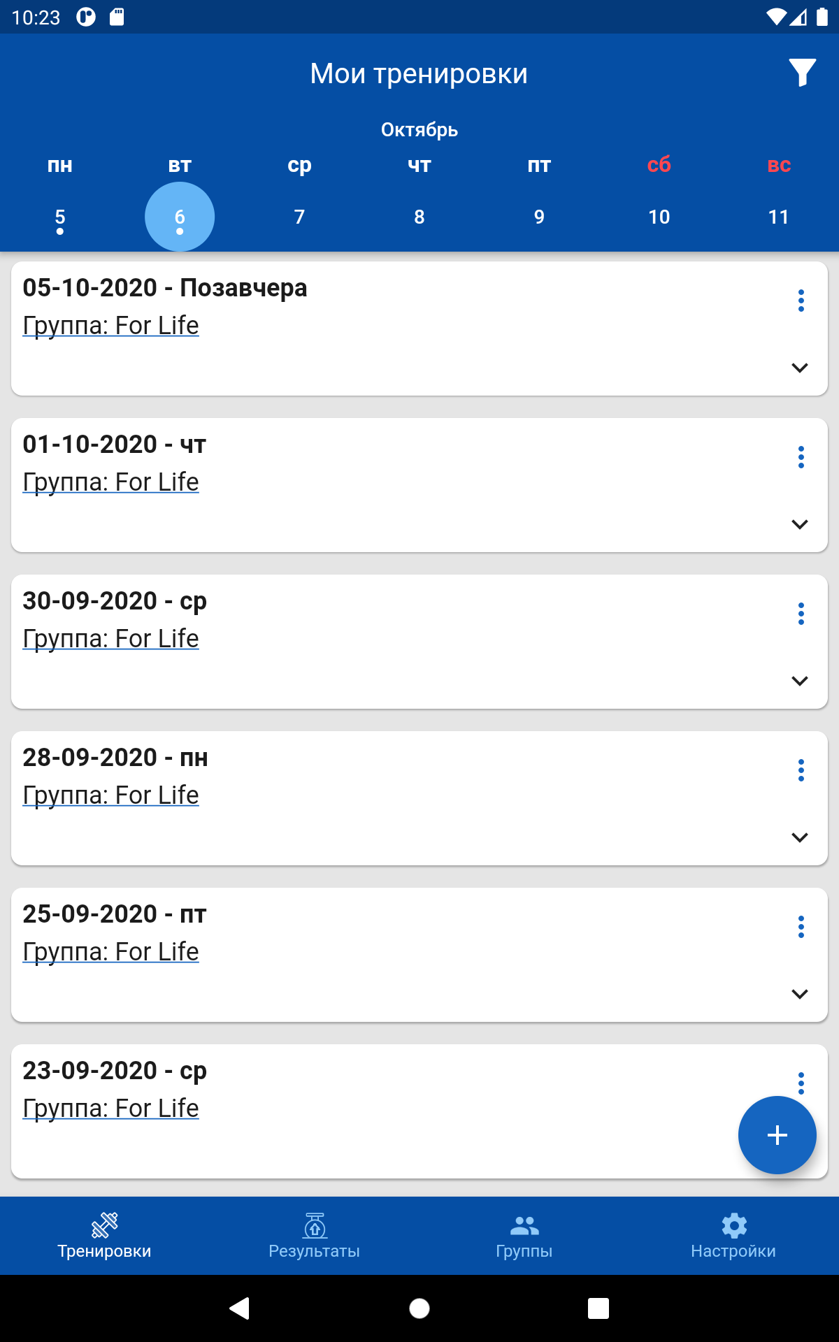Viewport: 839px width, 1342px height.
Task: Open the Настройки tab
Action: 733,1236
